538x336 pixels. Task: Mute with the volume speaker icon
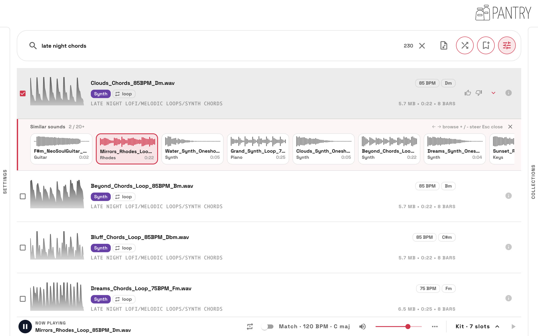pos(362,327)
